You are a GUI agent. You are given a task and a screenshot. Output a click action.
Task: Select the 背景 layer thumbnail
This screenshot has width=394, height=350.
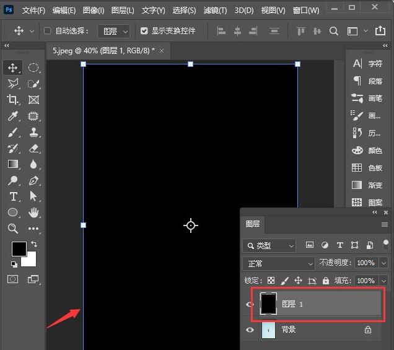269,330
